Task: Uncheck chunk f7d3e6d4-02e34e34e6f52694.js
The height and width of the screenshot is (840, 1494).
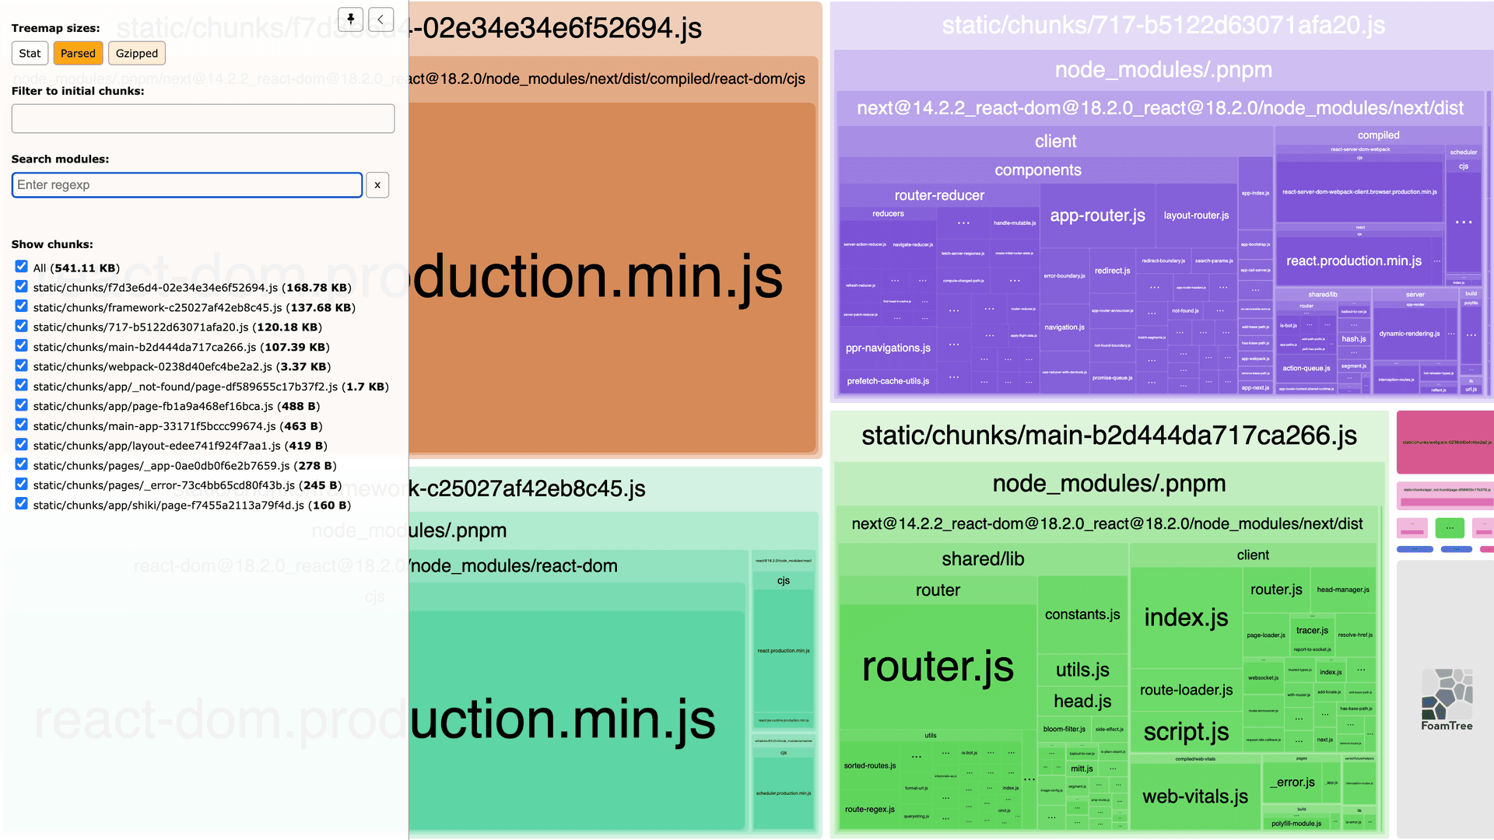Action: (22, 287)
